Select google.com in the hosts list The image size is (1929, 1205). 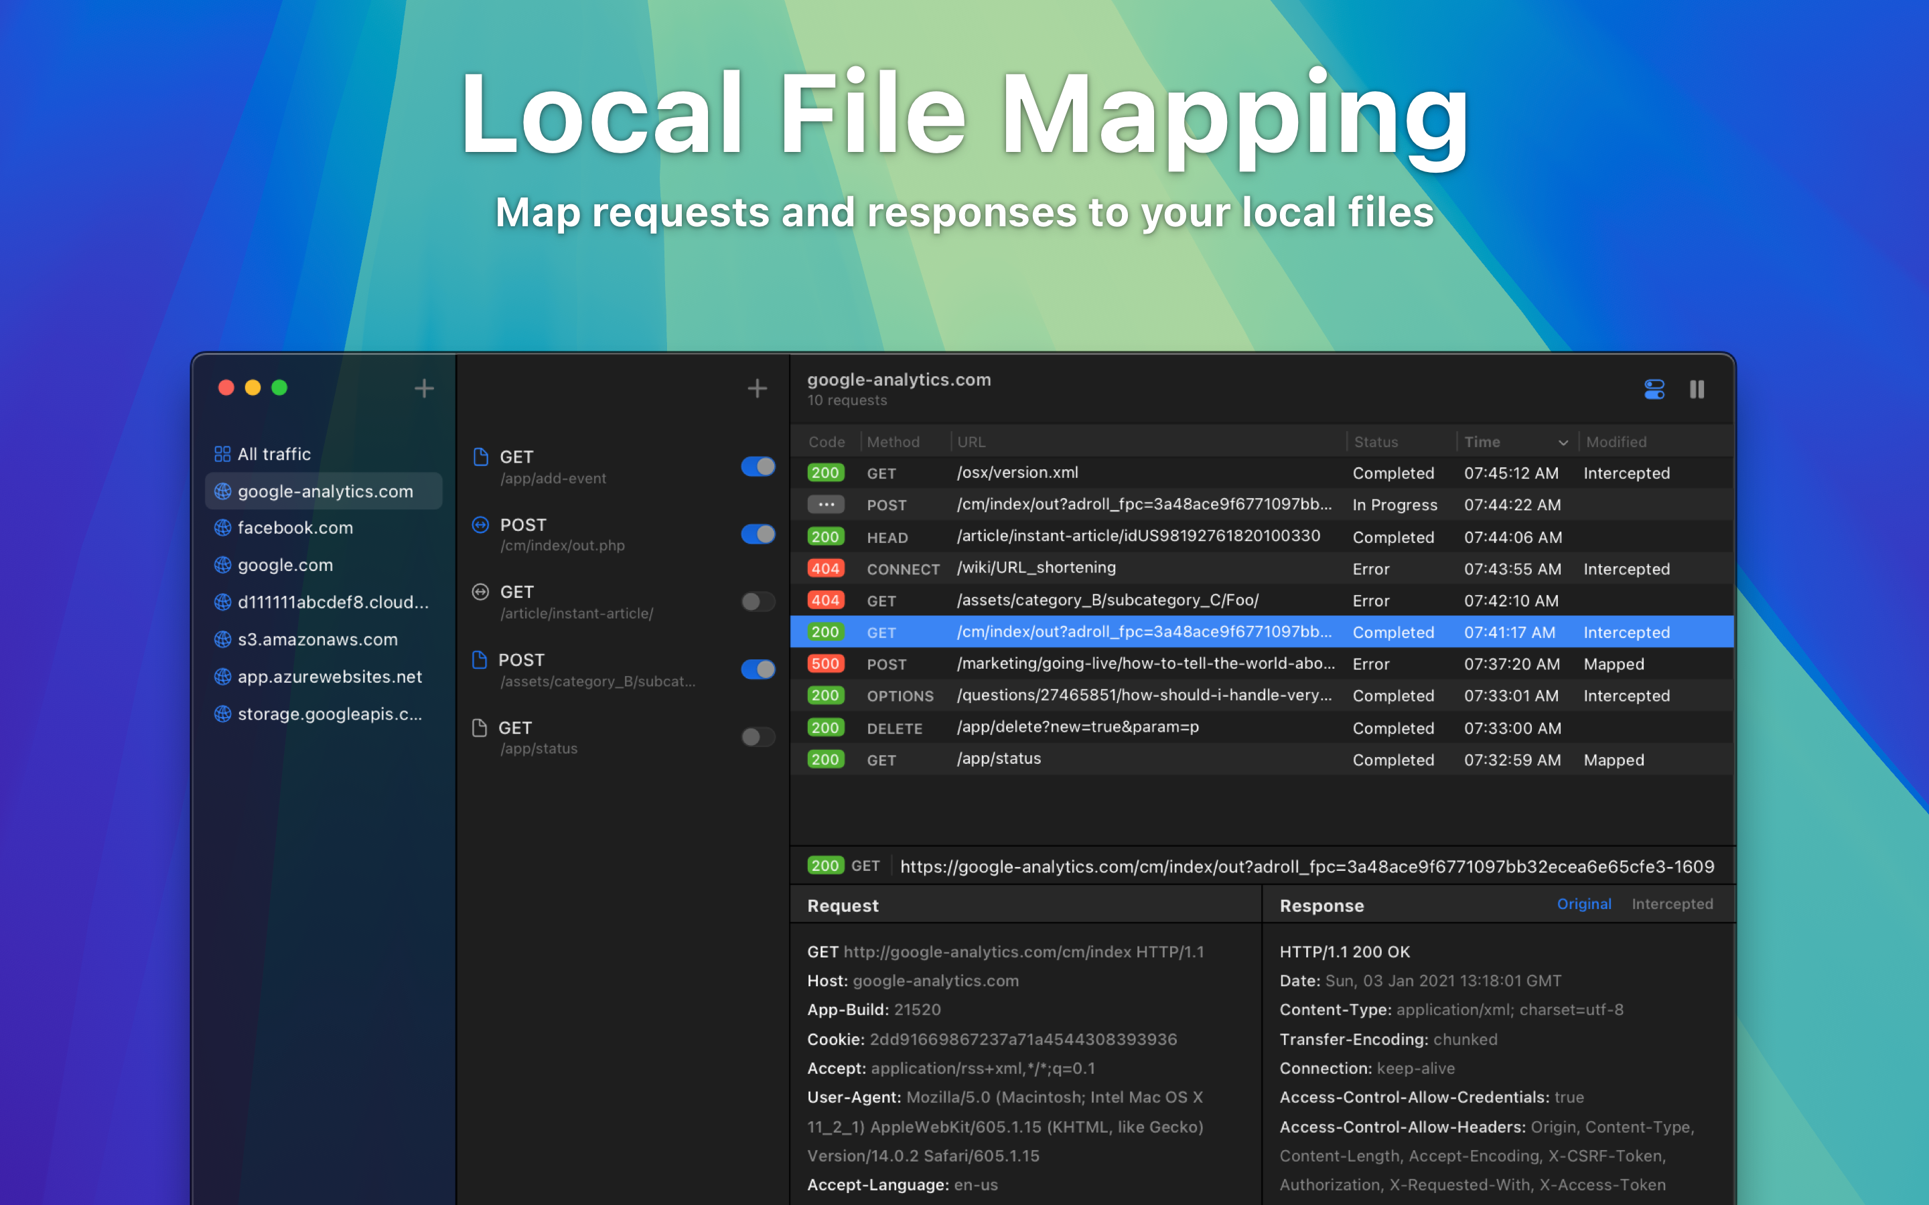[x=285, y=564]
